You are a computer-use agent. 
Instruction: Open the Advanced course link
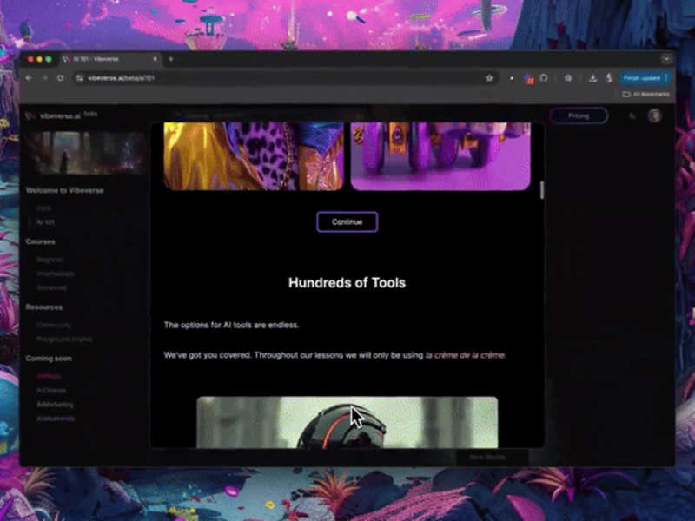pyautogui.click(x=51, y=288)
